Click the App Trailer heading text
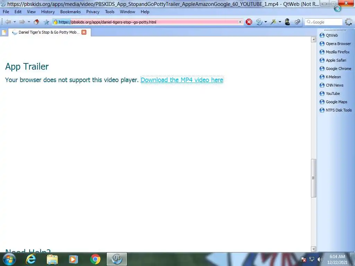355x266 pixels. (x=27, y=66)
